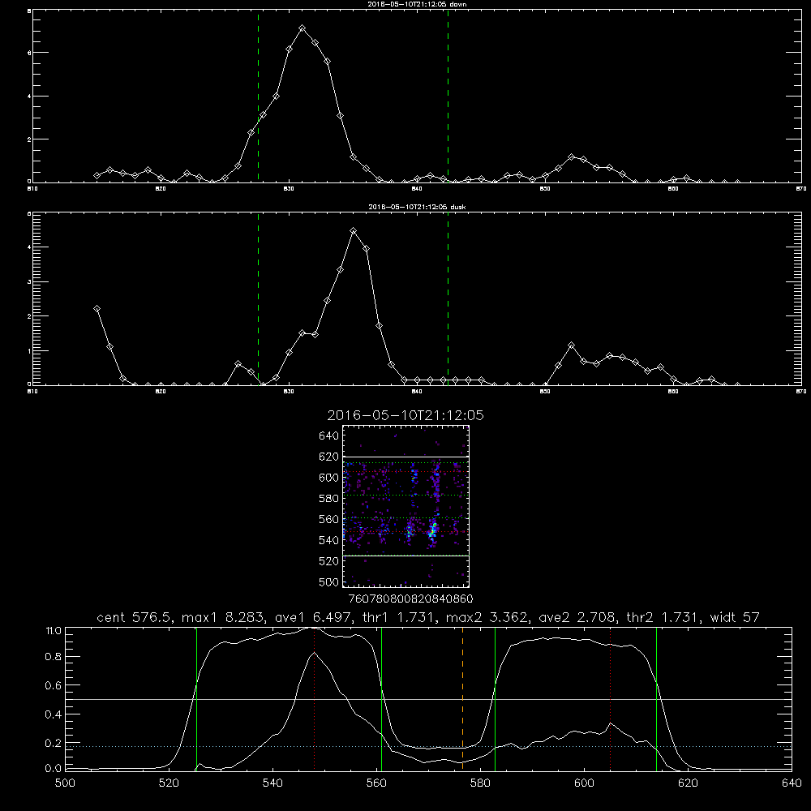
Task: Click the blue dotted threshold line in bottom plot
Action: (x=429, y=746)
